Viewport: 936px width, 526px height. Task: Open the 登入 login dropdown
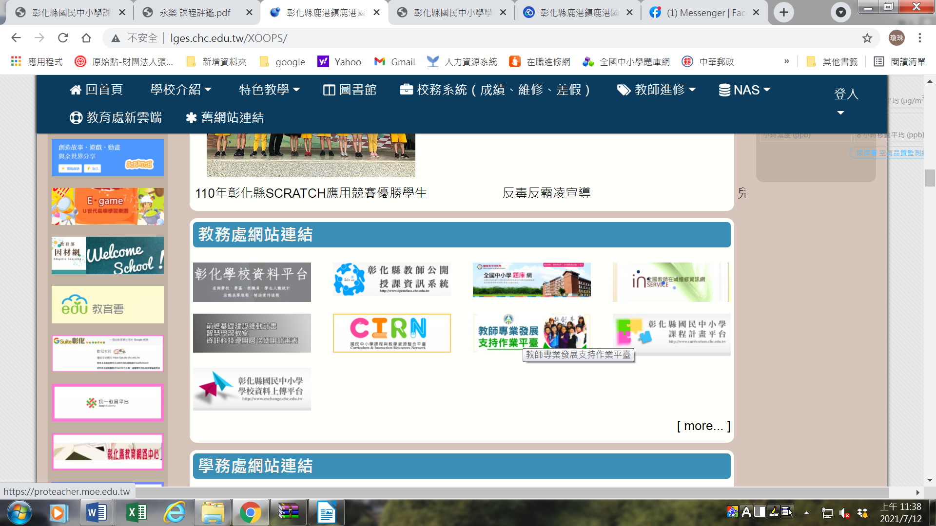846,101
